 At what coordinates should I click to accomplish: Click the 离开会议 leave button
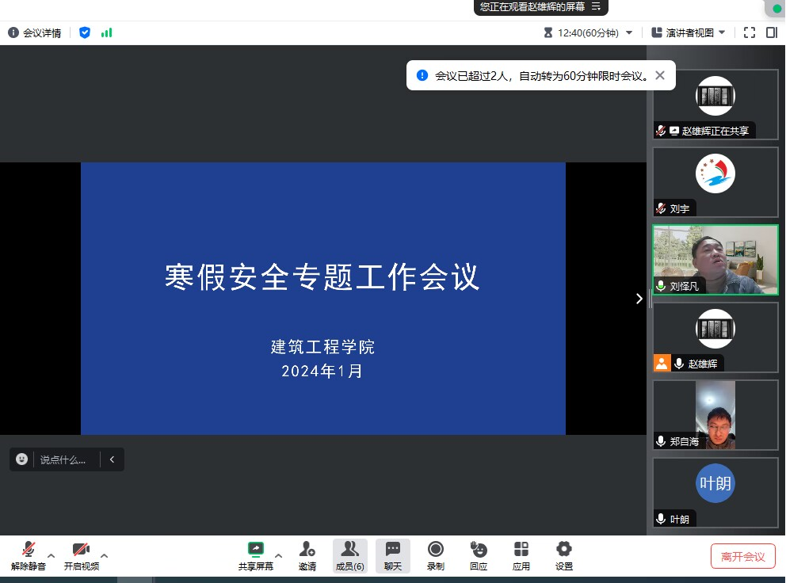(x=742, y=556)
